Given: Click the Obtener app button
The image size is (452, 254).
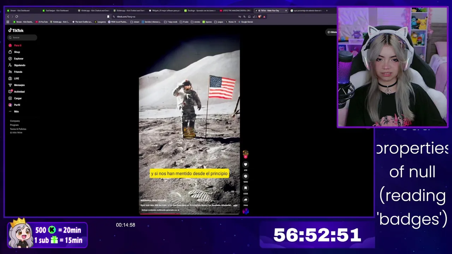Looking at the screenshot, I should coord(332,32).
